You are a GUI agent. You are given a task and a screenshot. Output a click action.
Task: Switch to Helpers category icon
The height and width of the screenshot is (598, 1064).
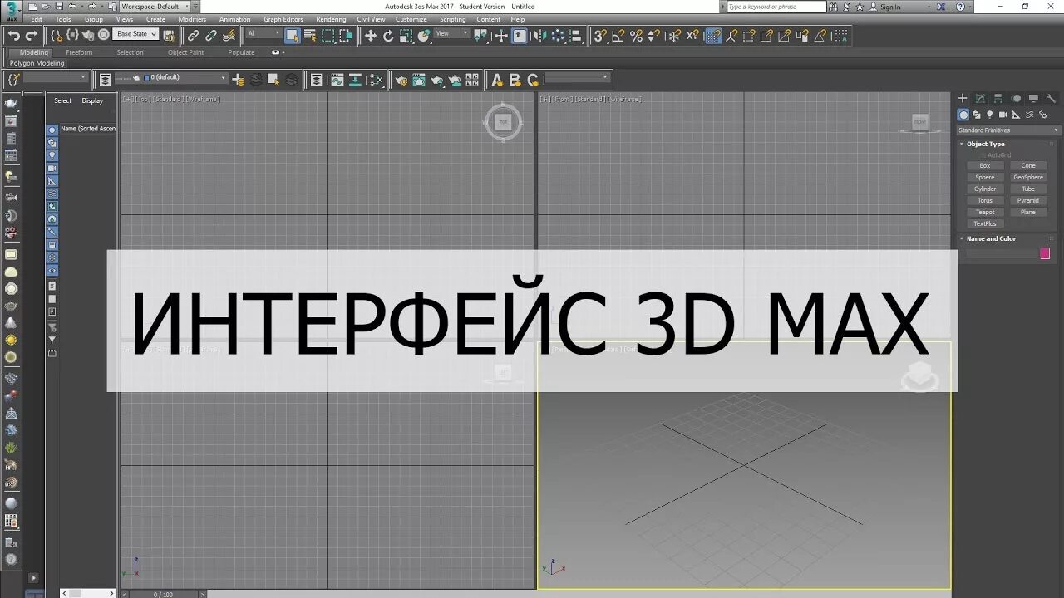pyautogui.click(x=1017, y=115)
